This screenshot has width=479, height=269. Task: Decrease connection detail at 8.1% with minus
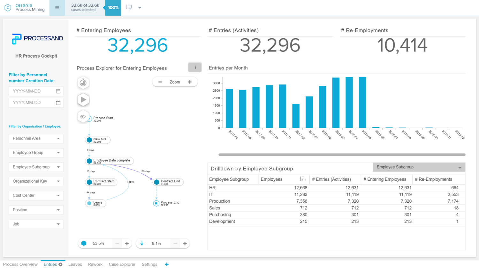click(175, 243)
